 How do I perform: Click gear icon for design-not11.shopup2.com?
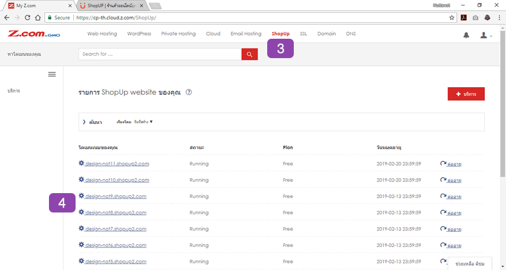82,163
